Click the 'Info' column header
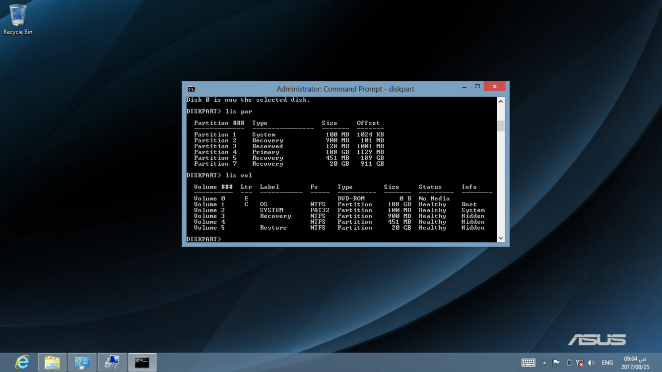The width and height of the screenshot is (662, 372). tap(469, 187)
